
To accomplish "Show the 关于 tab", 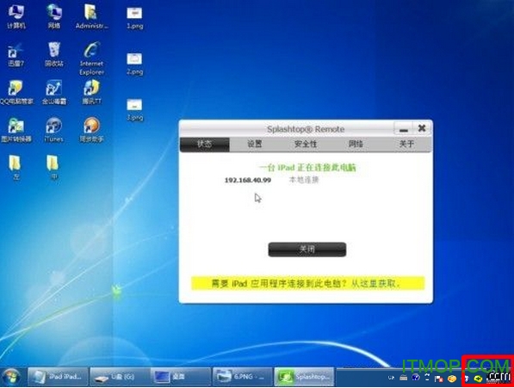I will (x=406, y=144).
